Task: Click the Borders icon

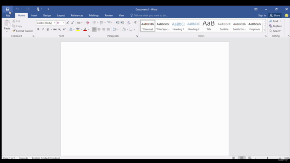Action: coord(131,29)
